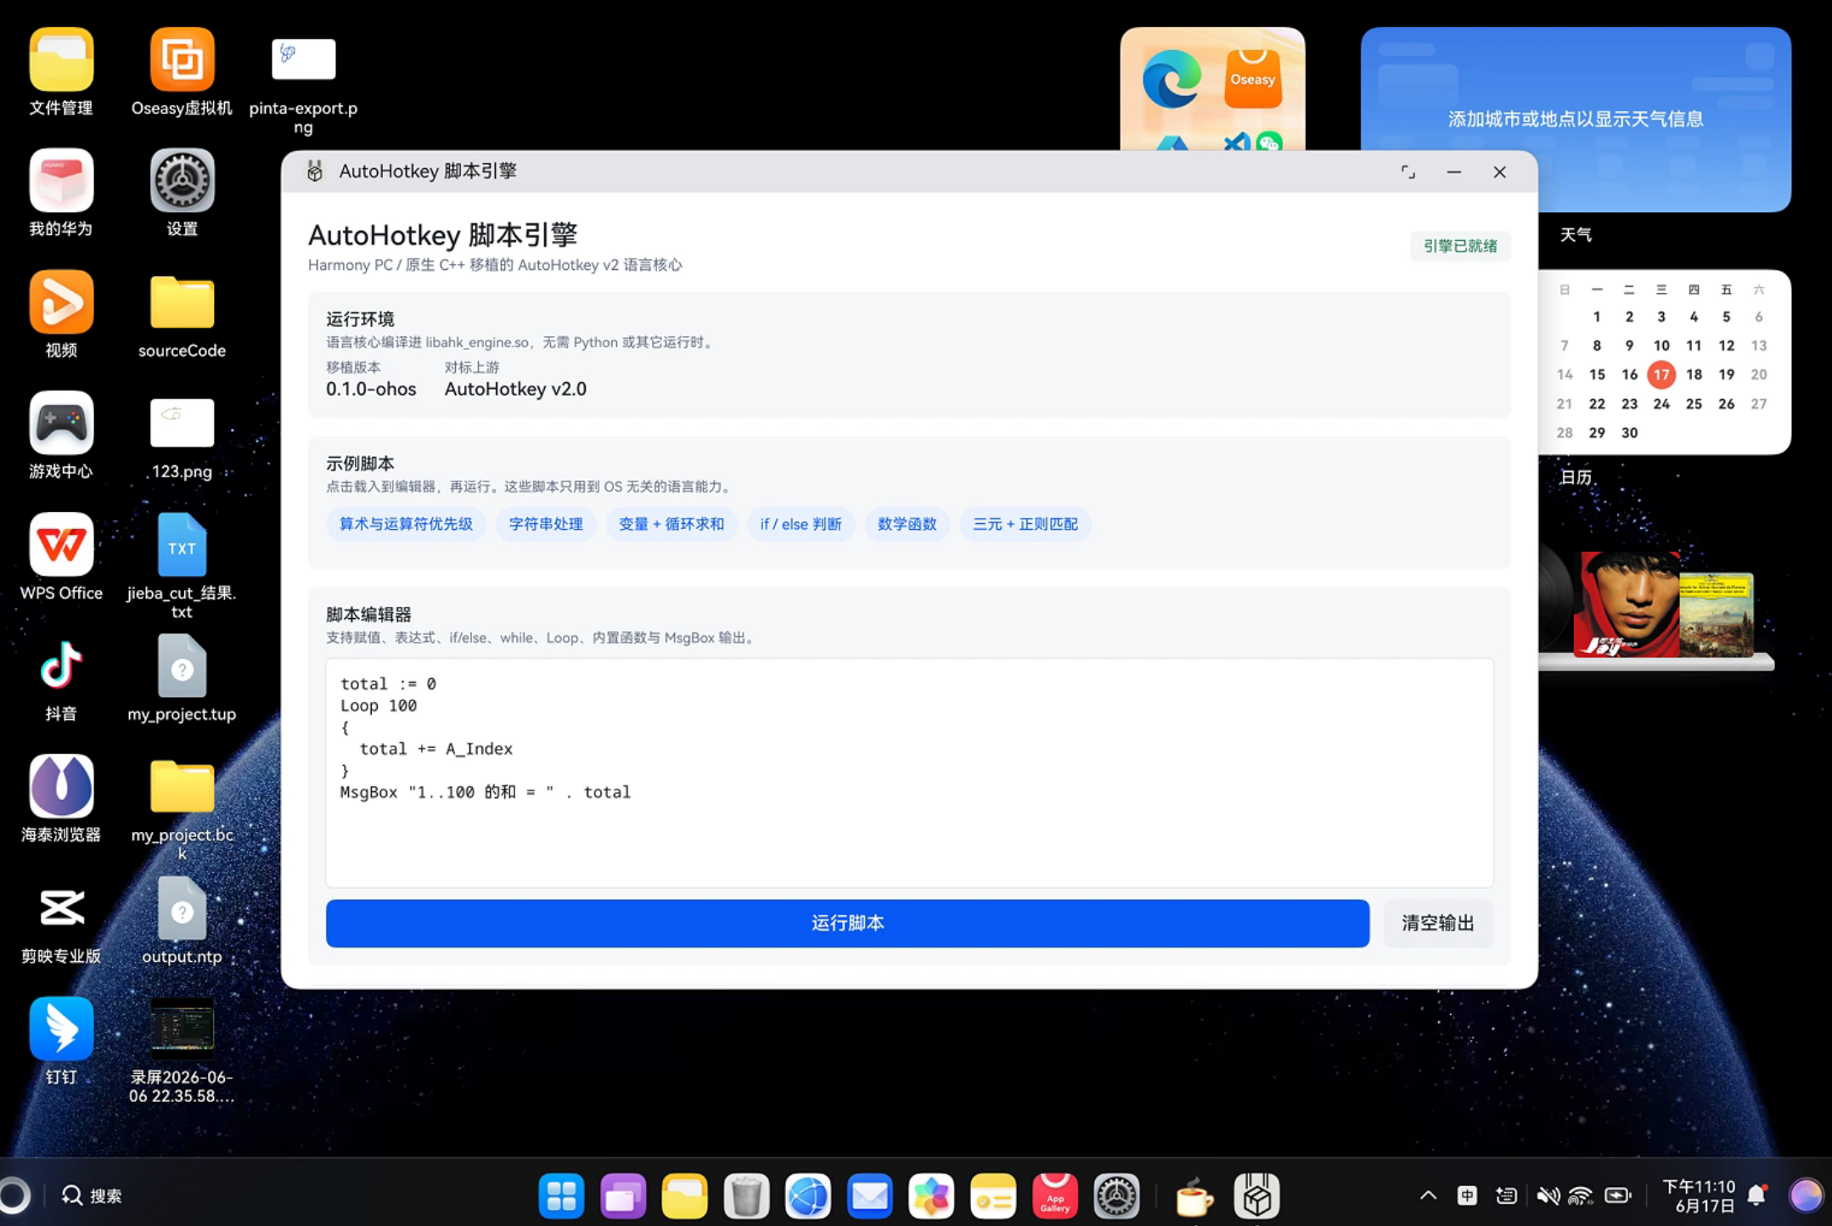Load the 数学函数 example script

[x=907, y=524]
